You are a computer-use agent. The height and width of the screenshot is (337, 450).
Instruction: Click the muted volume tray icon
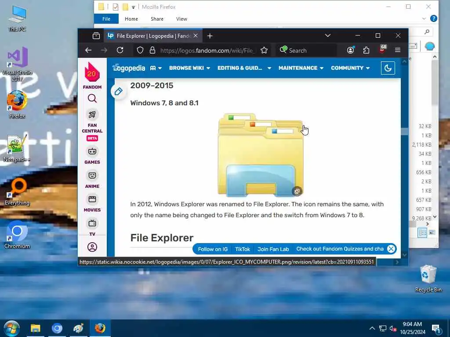393,328
